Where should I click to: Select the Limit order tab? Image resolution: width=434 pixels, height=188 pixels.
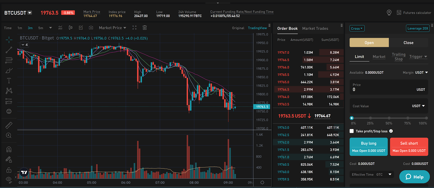(359, 57)
